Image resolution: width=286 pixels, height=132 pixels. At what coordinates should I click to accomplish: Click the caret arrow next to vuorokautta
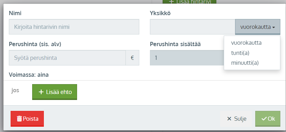click(274, 27)
